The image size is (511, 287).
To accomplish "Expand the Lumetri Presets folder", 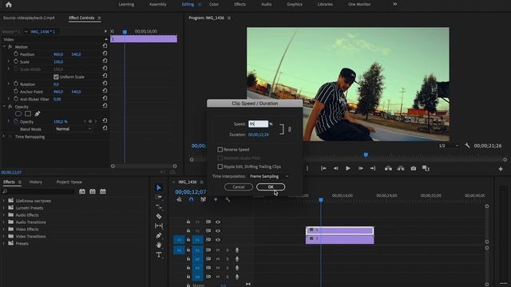I will 3,208.
